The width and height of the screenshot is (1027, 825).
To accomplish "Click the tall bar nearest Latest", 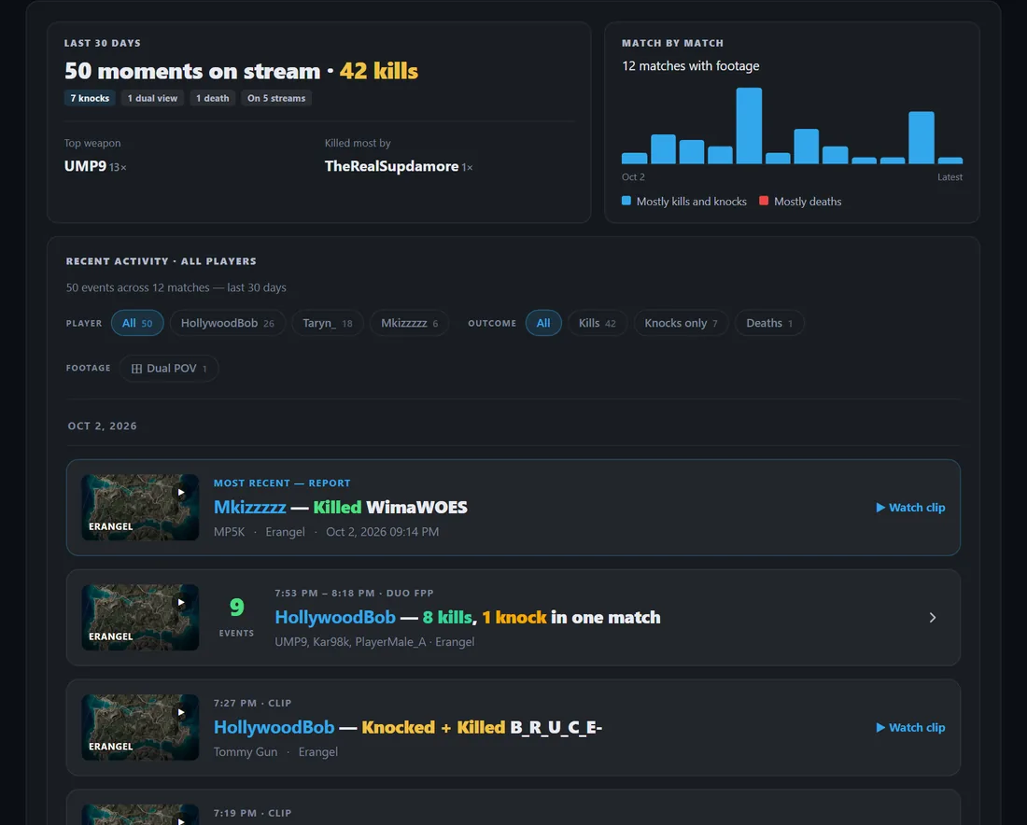I will [921, 137].
